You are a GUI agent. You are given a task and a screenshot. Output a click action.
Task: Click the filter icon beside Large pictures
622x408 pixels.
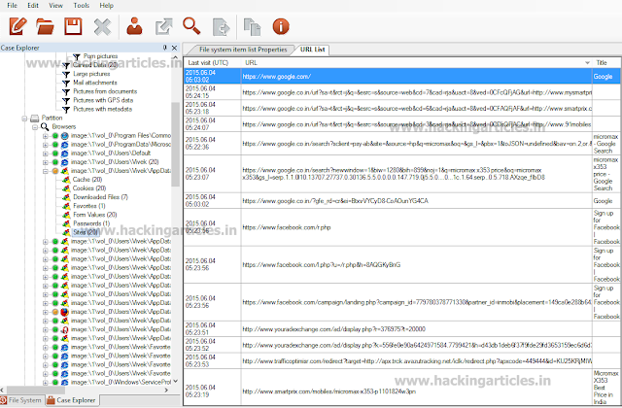coord(66,74)
